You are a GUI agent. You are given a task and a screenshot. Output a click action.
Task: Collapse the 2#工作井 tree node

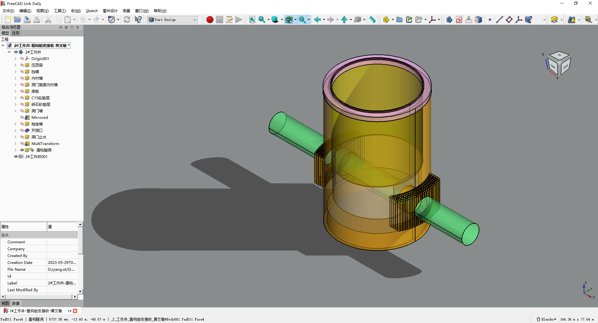(x=9, y=52)
